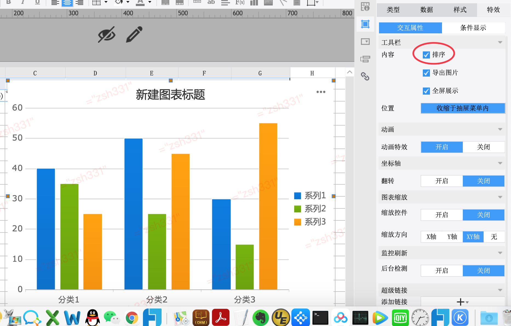
Task: Turn 后台检测 on with 开启
Action: click(x=442, y=271)
